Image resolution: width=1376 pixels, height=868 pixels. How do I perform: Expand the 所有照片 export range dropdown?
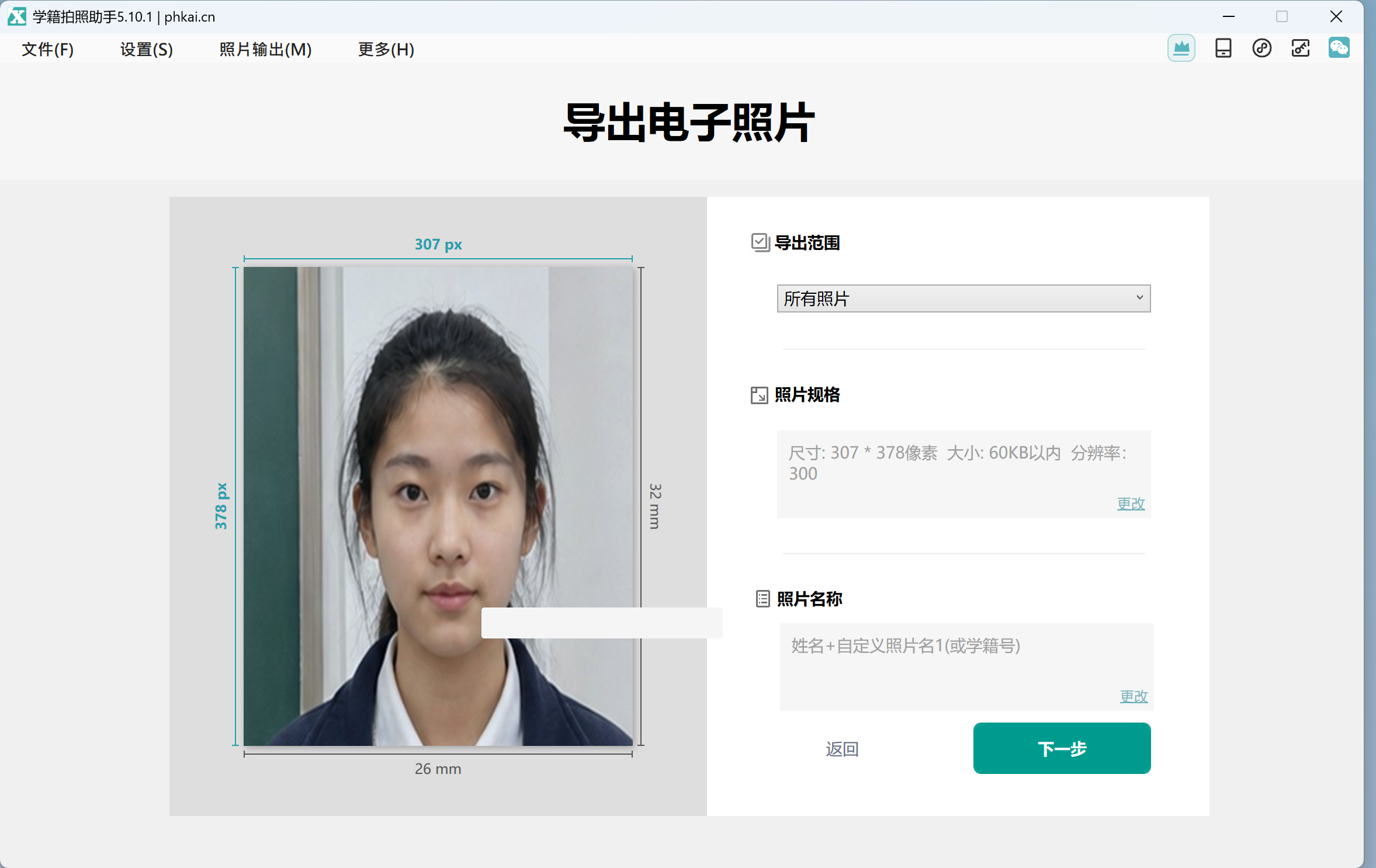tap(963, 298)
